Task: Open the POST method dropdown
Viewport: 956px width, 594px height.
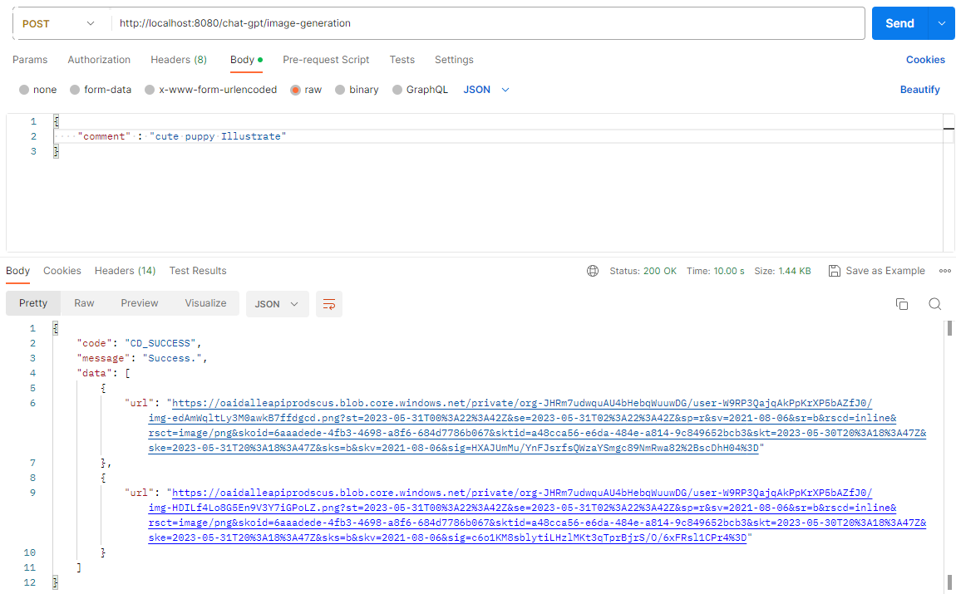Action: (x=58, y=23)
